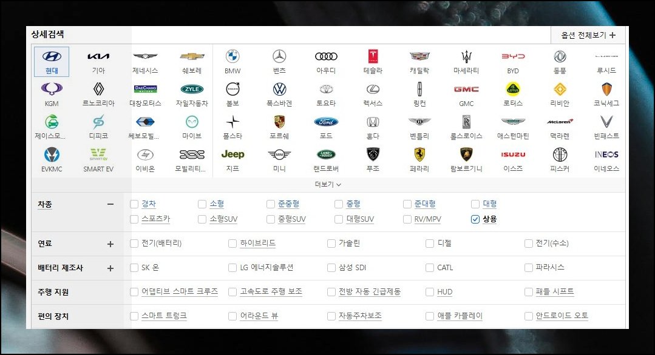The height and width of the screenshot is (355, 655).
Task: Expand the 연료 section plus icon
Action: tap(110, 244)
